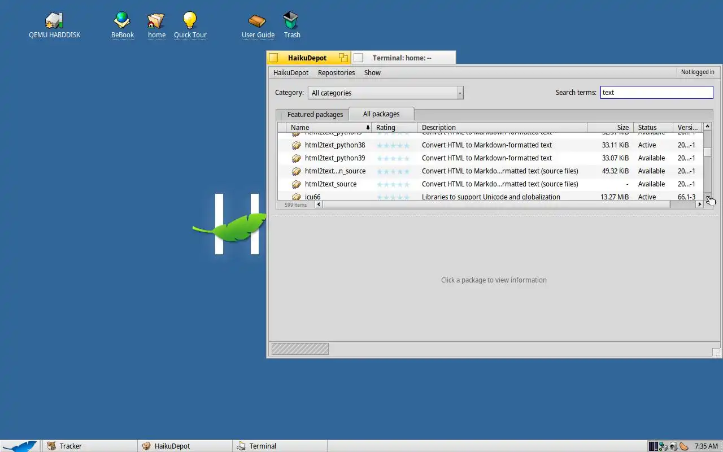Click the list's scroll up arrow
The width and height of the screenshot is (723, 452).
[x=707, y=127]
